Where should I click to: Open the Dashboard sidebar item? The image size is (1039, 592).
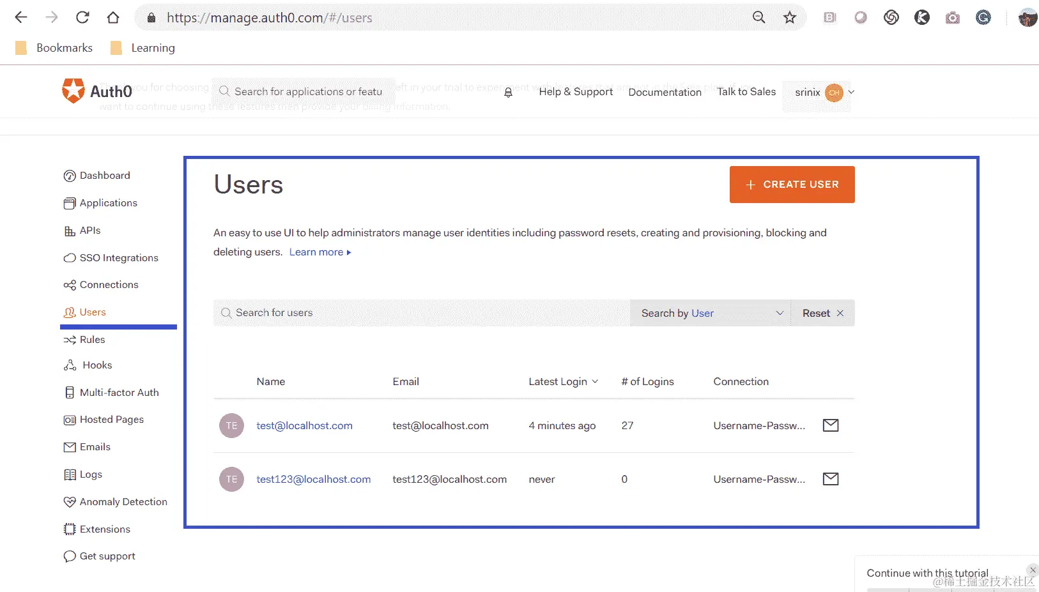97,176
